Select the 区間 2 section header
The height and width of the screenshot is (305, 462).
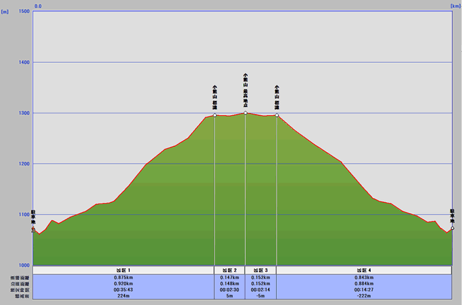coord(229,270)
